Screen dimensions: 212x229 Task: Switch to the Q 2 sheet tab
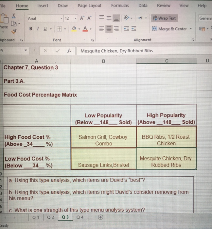(x=50, y=217)
